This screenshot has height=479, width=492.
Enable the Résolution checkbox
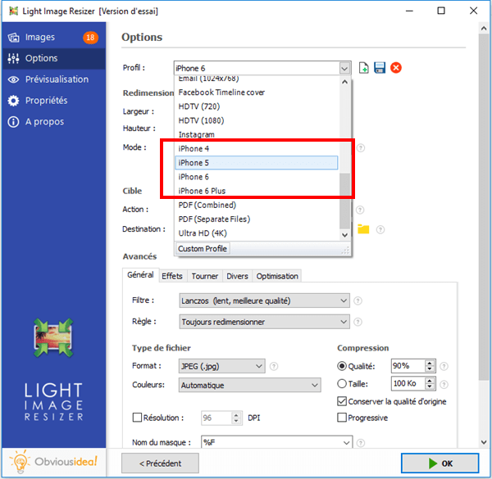(x=137, y=418)
